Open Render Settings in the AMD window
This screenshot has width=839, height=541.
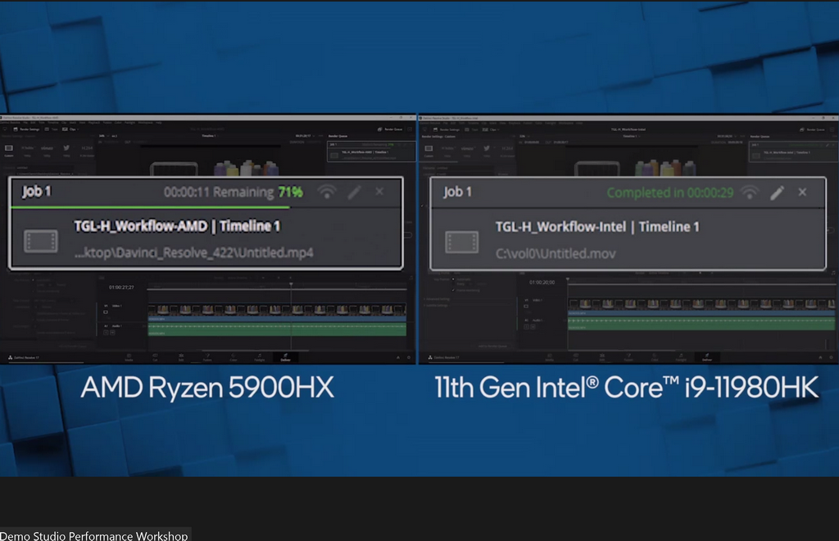pos(26,129)
